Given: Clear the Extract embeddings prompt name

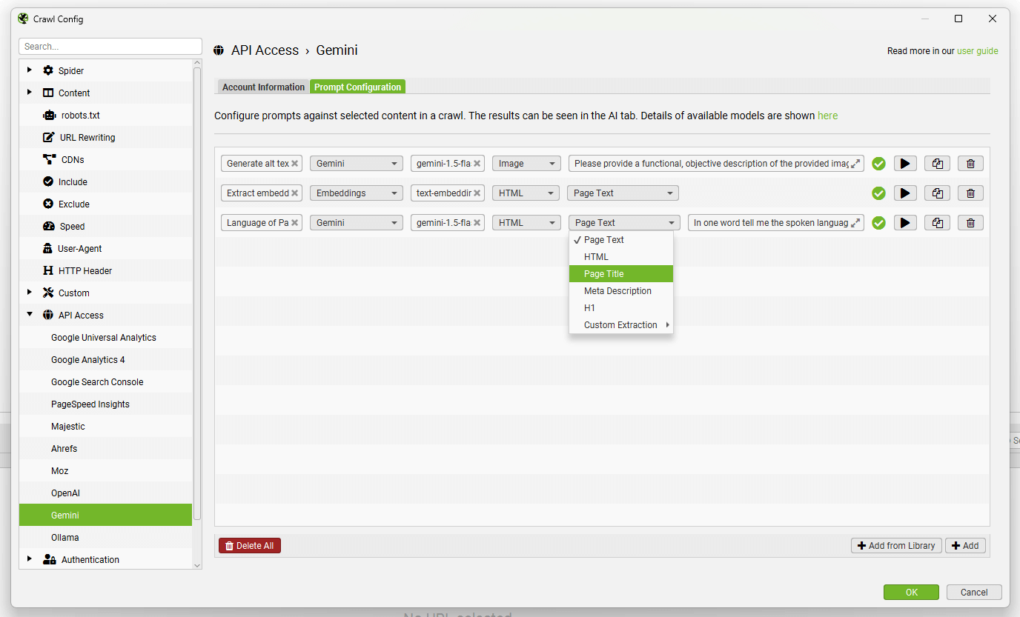Looking at the screenshot, I should point(294,193).
